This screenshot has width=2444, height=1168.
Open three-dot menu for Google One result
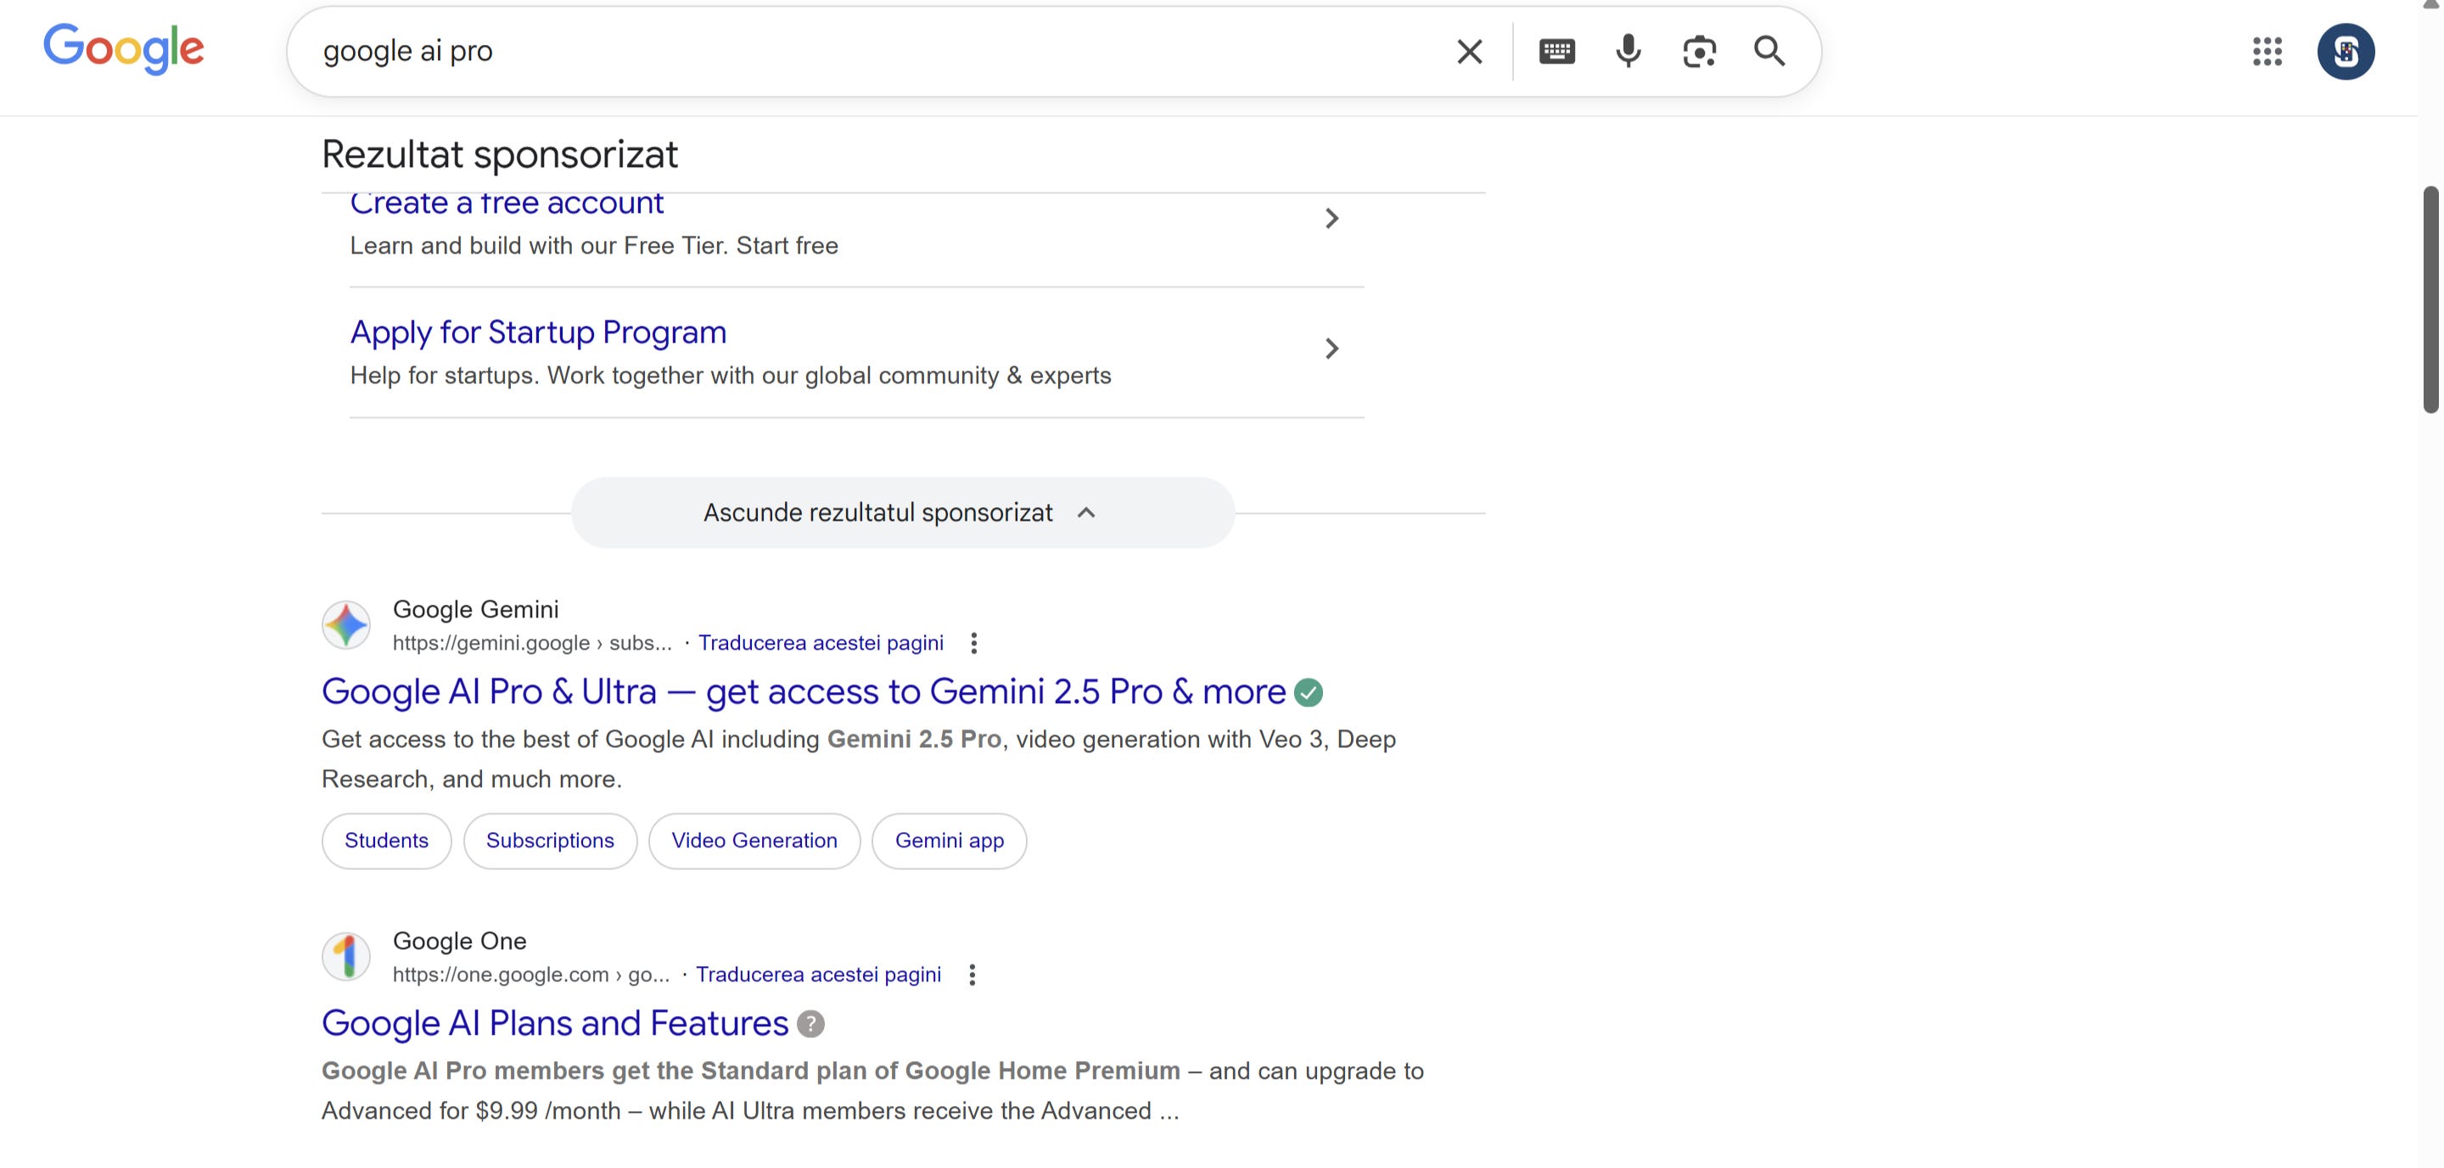point(972,975)
